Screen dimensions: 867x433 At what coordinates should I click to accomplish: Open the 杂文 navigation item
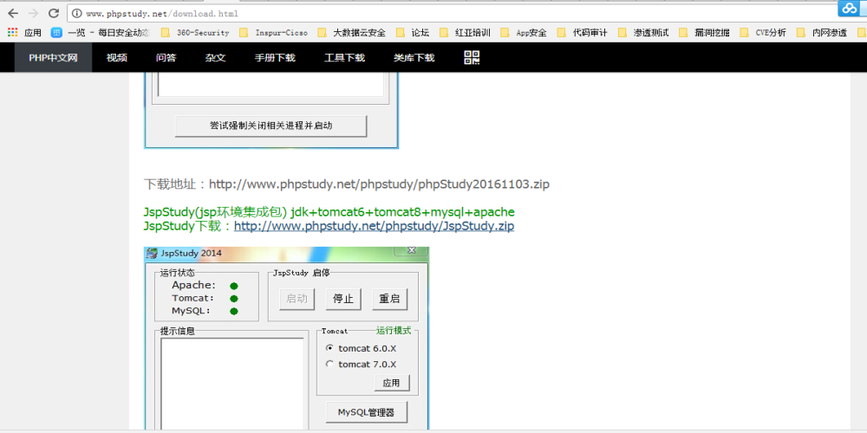pyautogui.click(x=215, y=57)
